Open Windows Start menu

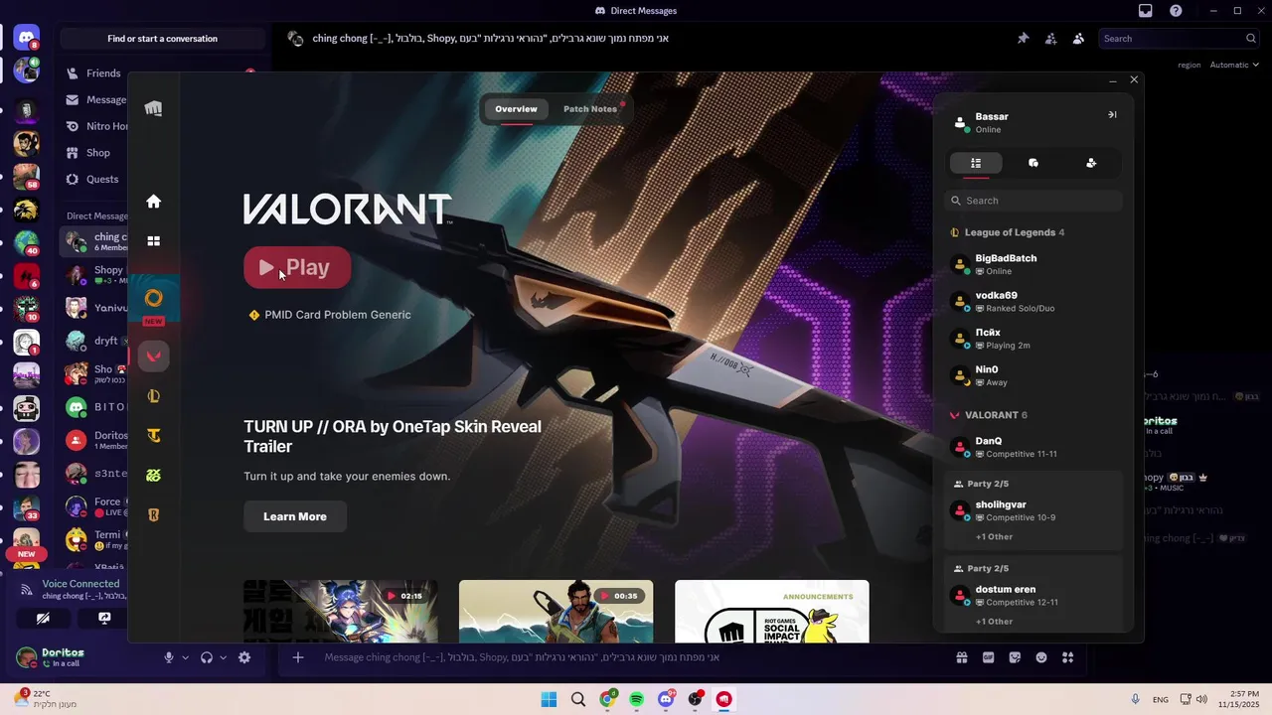(x=549, y=699)
